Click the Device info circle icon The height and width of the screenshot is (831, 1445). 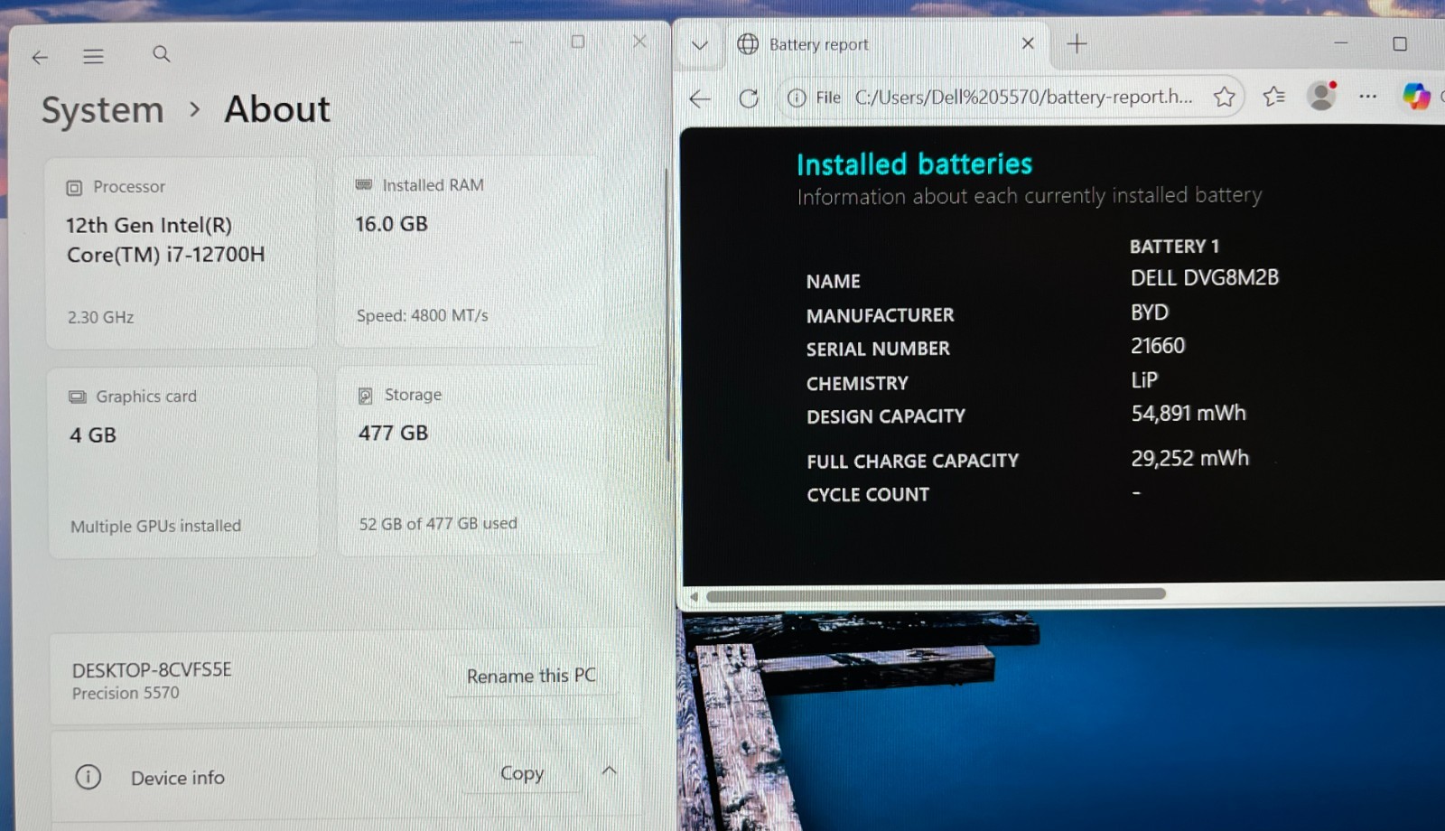(x=88, y=777)
